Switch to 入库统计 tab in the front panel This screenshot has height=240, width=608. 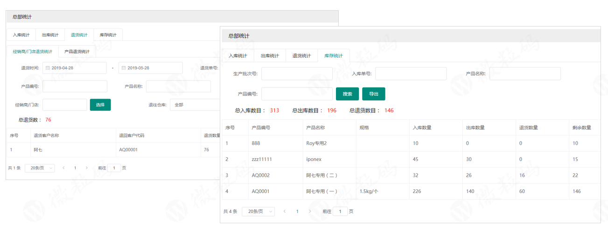(238, 56)
